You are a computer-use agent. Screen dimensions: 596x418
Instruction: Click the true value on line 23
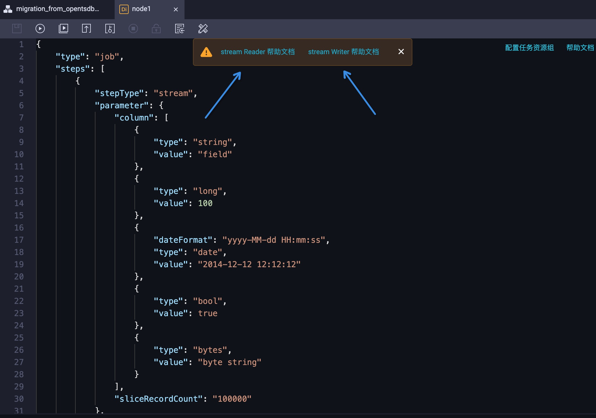point(207,313)
